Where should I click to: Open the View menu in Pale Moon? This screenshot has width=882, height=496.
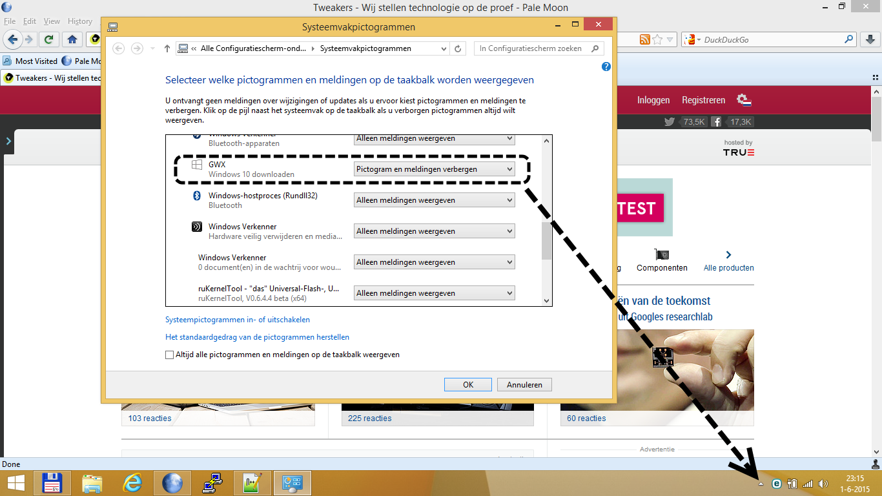[52, 21]
